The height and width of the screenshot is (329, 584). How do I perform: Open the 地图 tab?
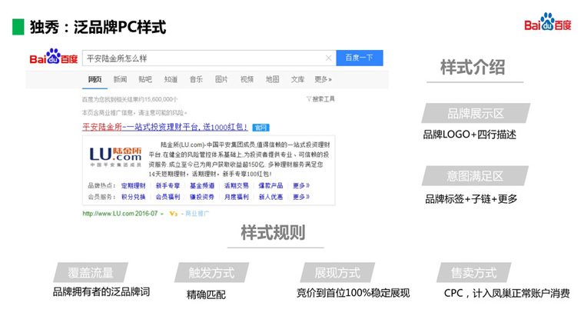[x=272, y=79]
